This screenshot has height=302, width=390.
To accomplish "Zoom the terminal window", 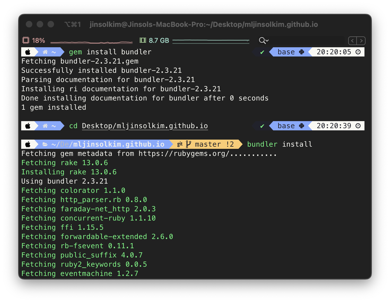I will (51, 24).
